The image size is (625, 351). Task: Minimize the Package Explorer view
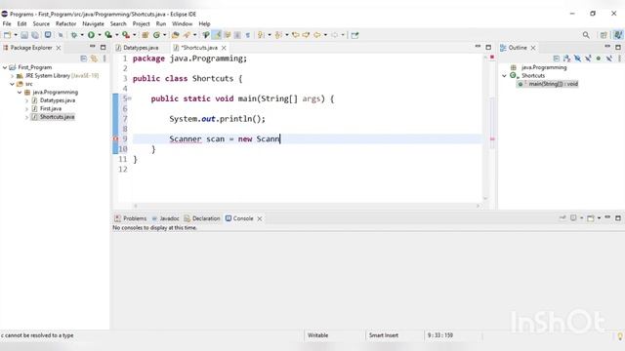click(x=93, y=47)
